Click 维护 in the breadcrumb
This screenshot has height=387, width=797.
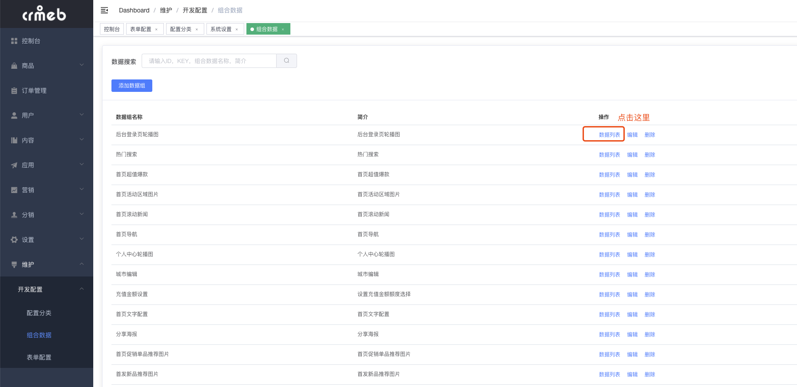click(166, 10)
